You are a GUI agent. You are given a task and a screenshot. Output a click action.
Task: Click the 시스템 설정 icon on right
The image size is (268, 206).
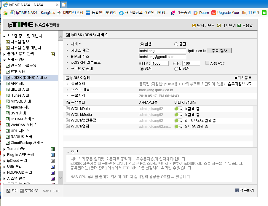(x=53, y=179)
